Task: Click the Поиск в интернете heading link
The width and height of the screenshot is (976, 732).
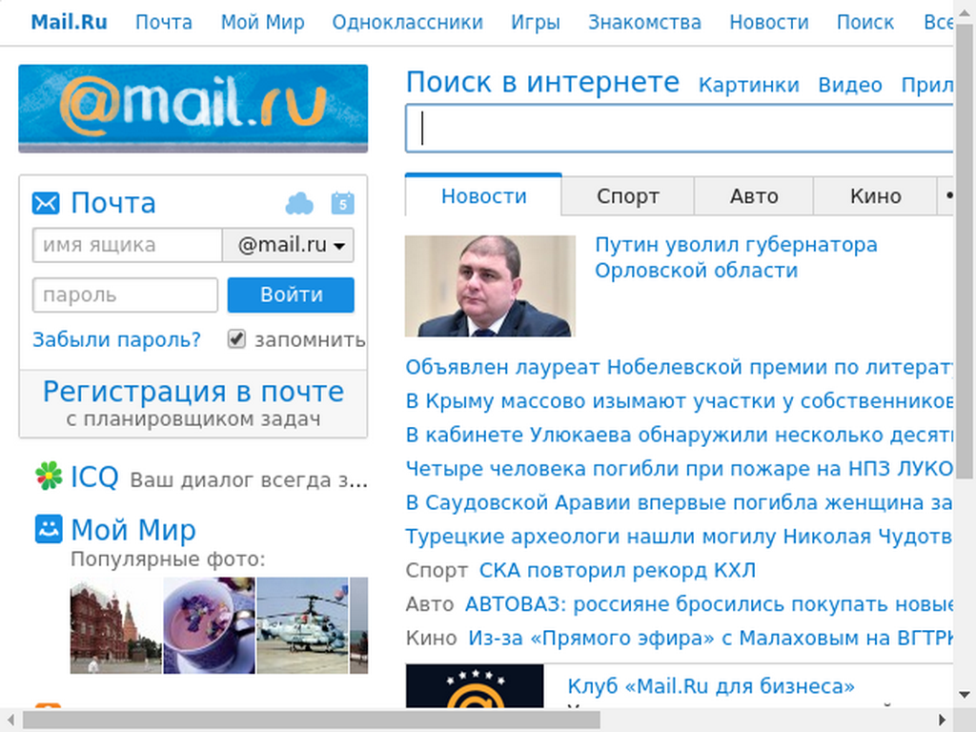Action: point(542,82)
